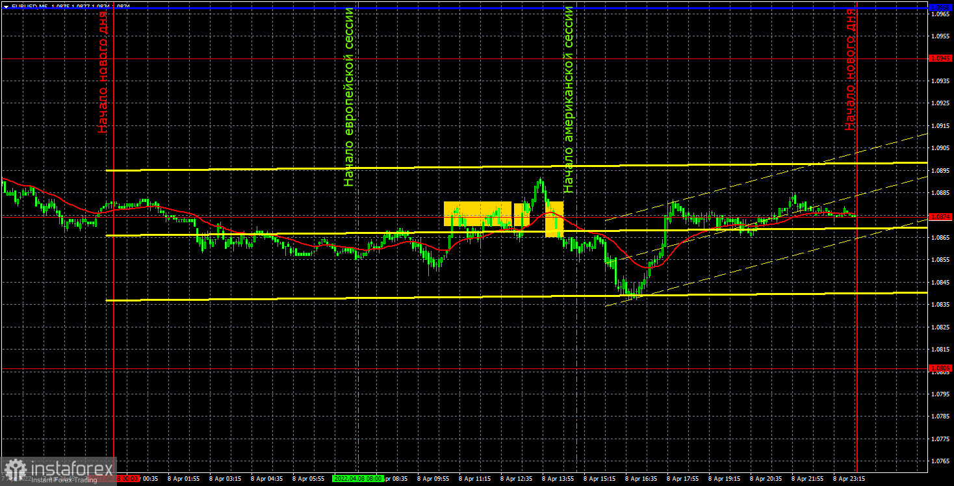Click the '8 Apr 21:55' time axis label
Image resolution: width=954 pixels, height=486 pixels.
[x=808, y=478]
